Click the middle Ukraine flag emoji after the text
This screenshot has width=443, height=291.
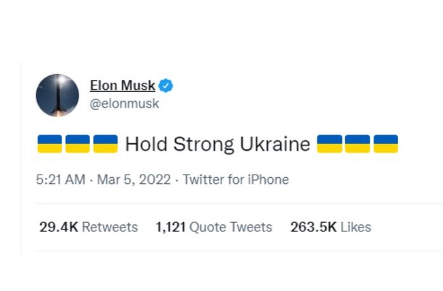pos(358,144)
